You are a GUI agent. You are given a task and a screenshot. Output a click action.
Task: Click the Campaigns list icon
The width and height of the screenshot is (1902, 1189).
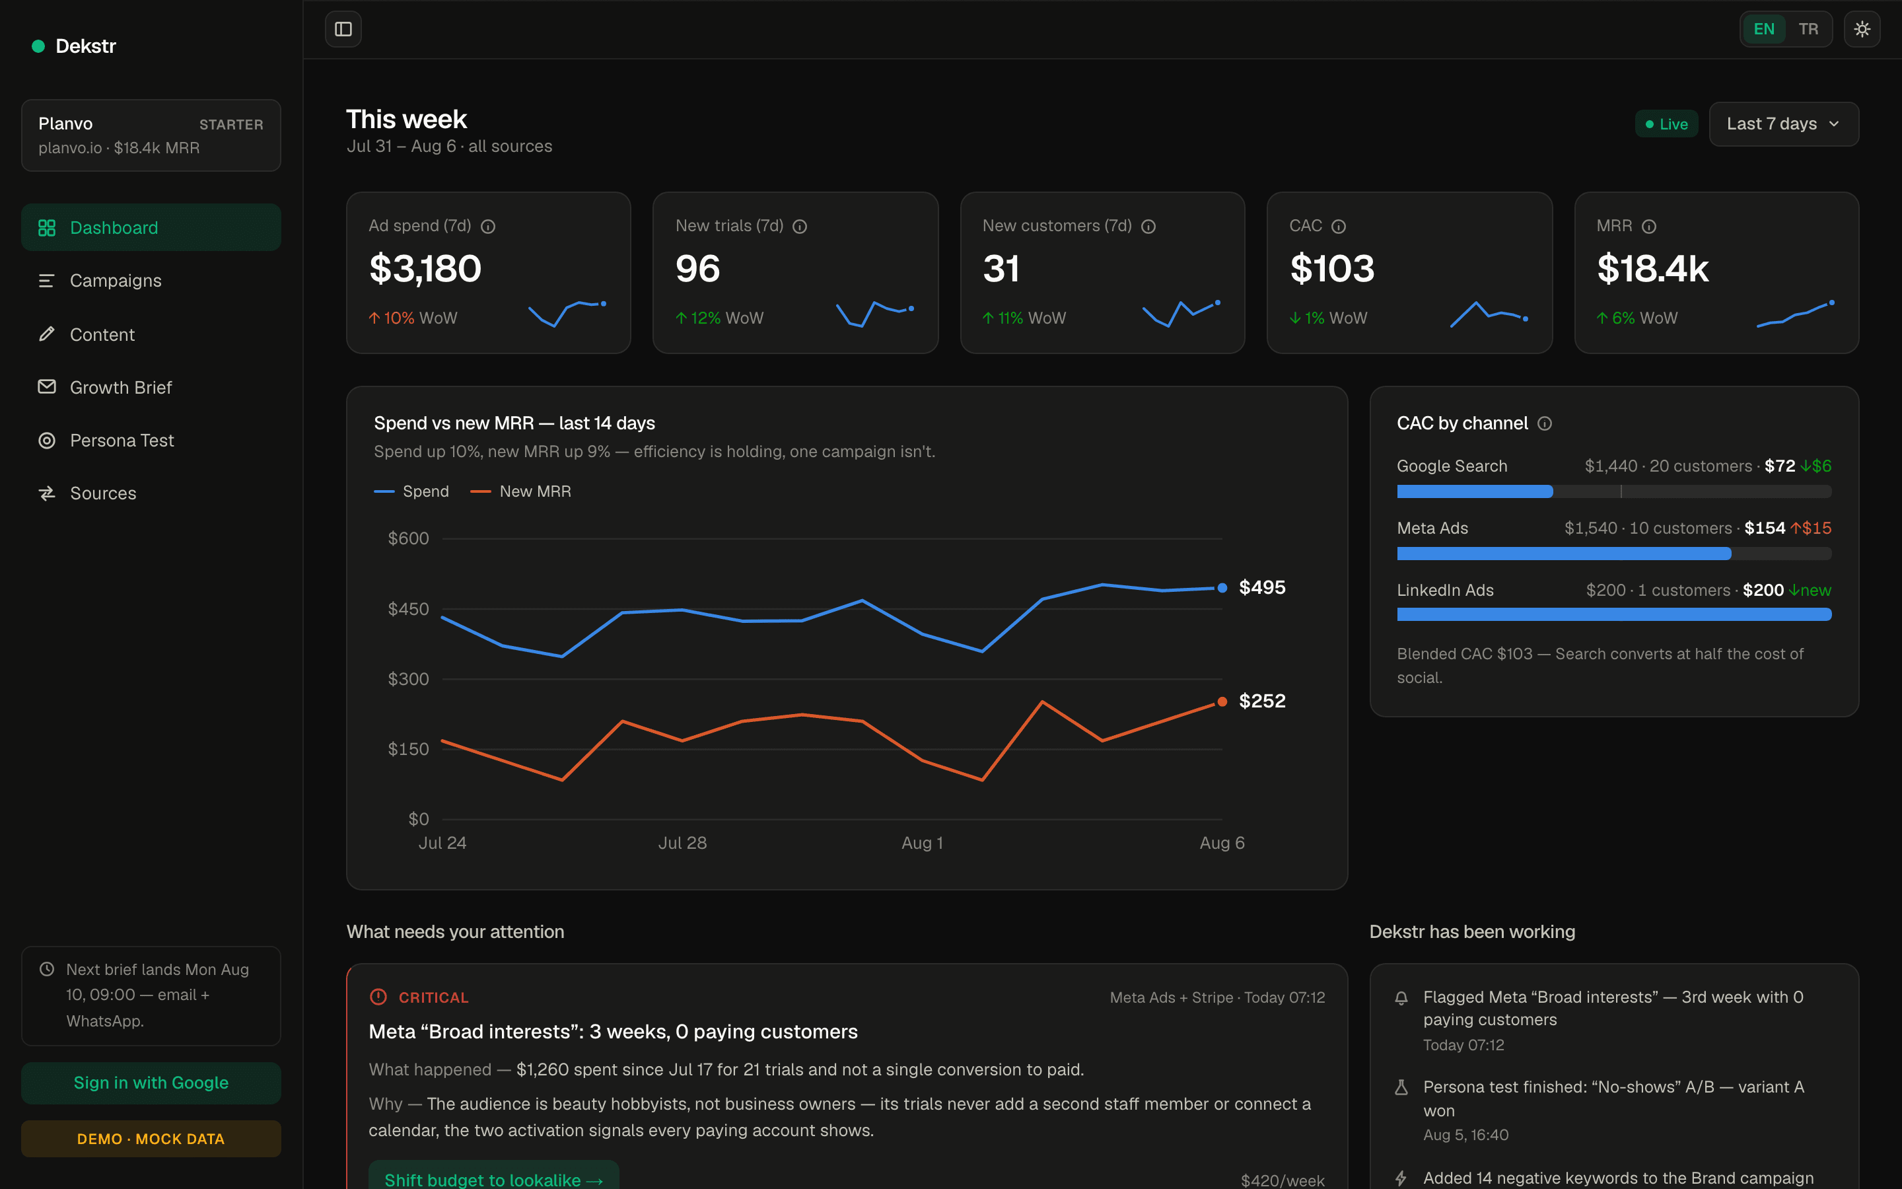pyautogui.click(x=47, y=281)
